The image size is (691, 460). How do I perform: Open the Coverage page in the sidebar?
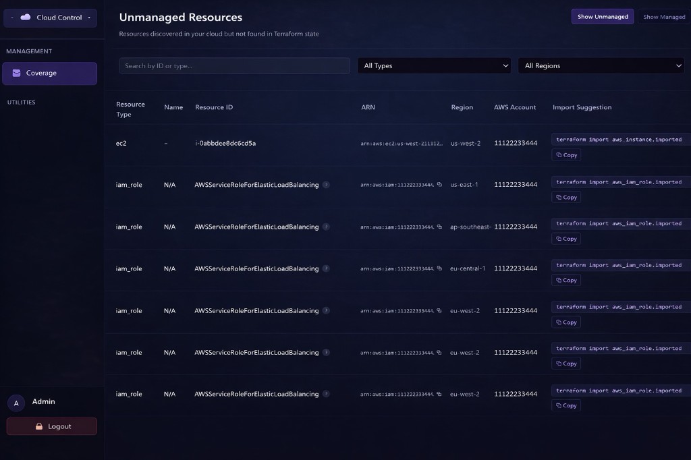click(50, 73)
